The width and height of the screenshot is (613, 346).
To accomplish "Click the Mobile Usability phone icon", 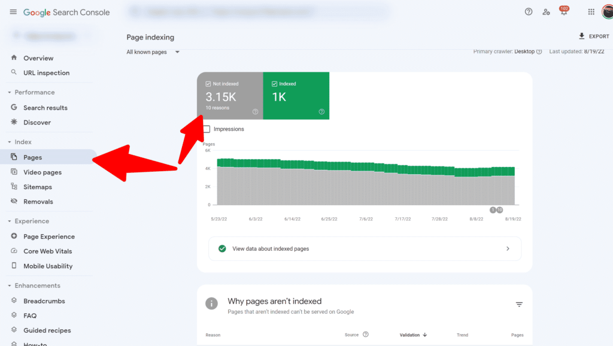I will click(x=14, y=265).
